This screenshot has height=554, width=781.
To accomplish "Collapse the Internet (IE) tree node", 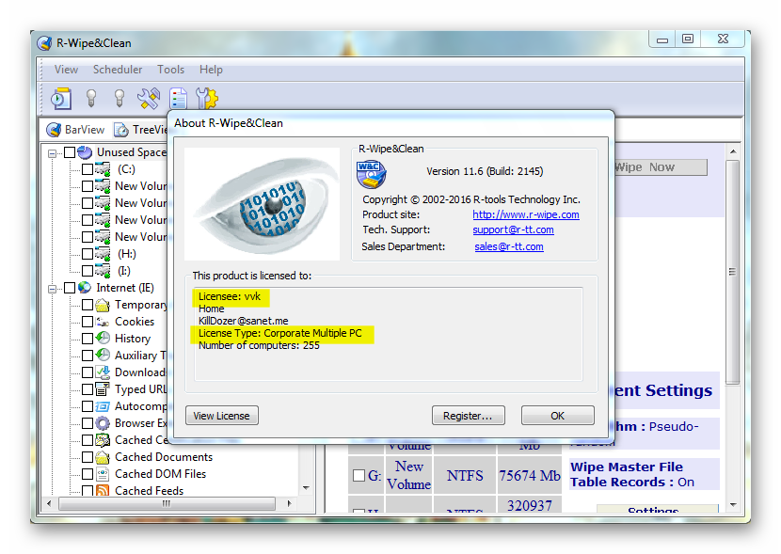I will [x=52, y=289].
